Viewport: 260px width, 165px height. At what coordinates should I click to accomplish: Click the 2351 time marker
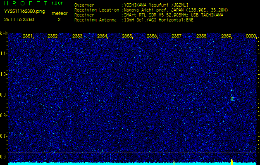pyautogui.click(x=28, y=36)
